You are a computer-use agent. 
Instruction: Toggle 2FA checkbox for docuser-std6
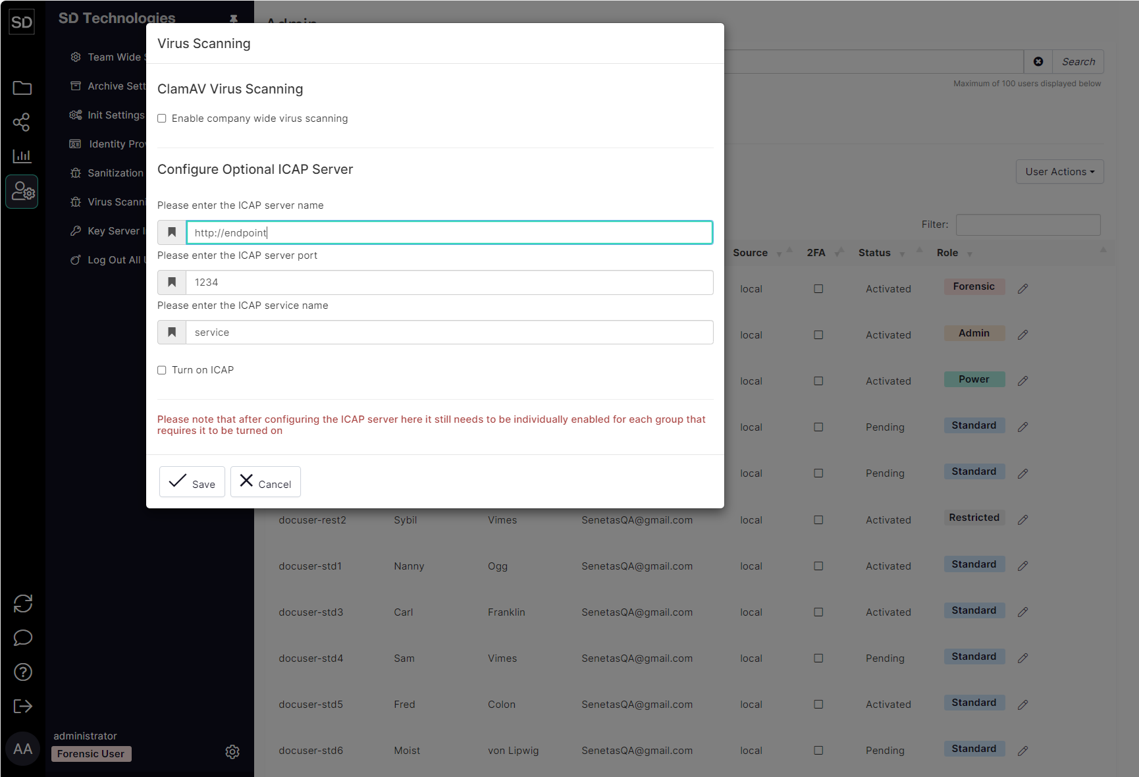[x=818, y=750]
